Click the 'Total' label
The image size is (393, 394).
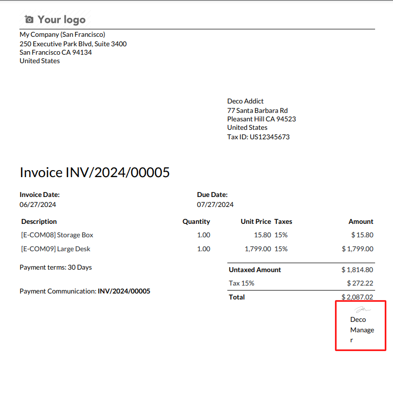237,297
